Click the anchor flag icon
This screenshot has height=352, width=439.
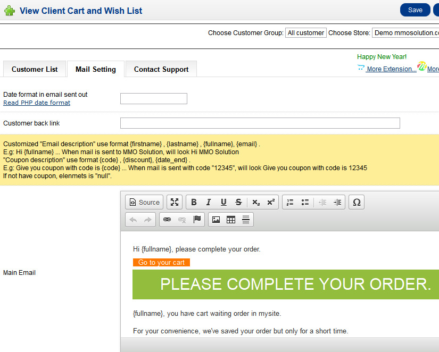[197, 220]
